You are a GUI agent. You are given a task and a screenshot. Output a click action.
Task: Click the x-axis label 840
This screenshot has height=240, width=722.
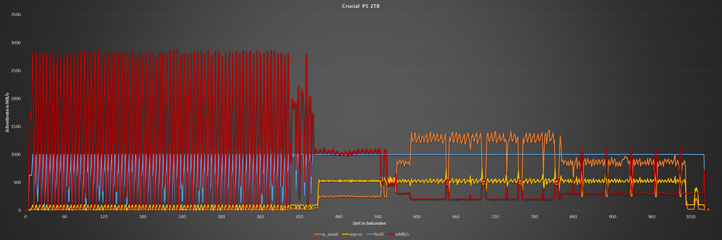pyautogui.click(x=573, y=217)
